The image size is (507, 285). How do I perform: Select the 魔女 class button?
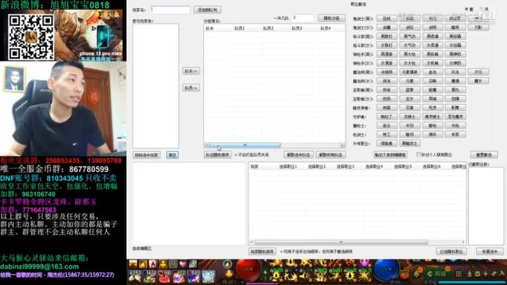tap(478, 81)
